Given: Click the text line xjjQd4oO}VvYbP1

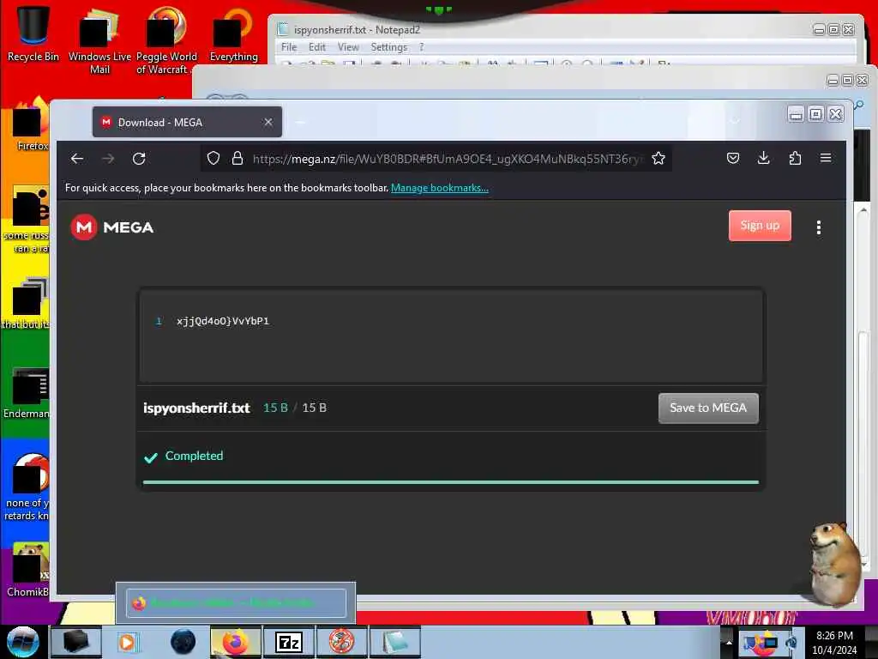Looking at the screenshot, I should [223, 321].
